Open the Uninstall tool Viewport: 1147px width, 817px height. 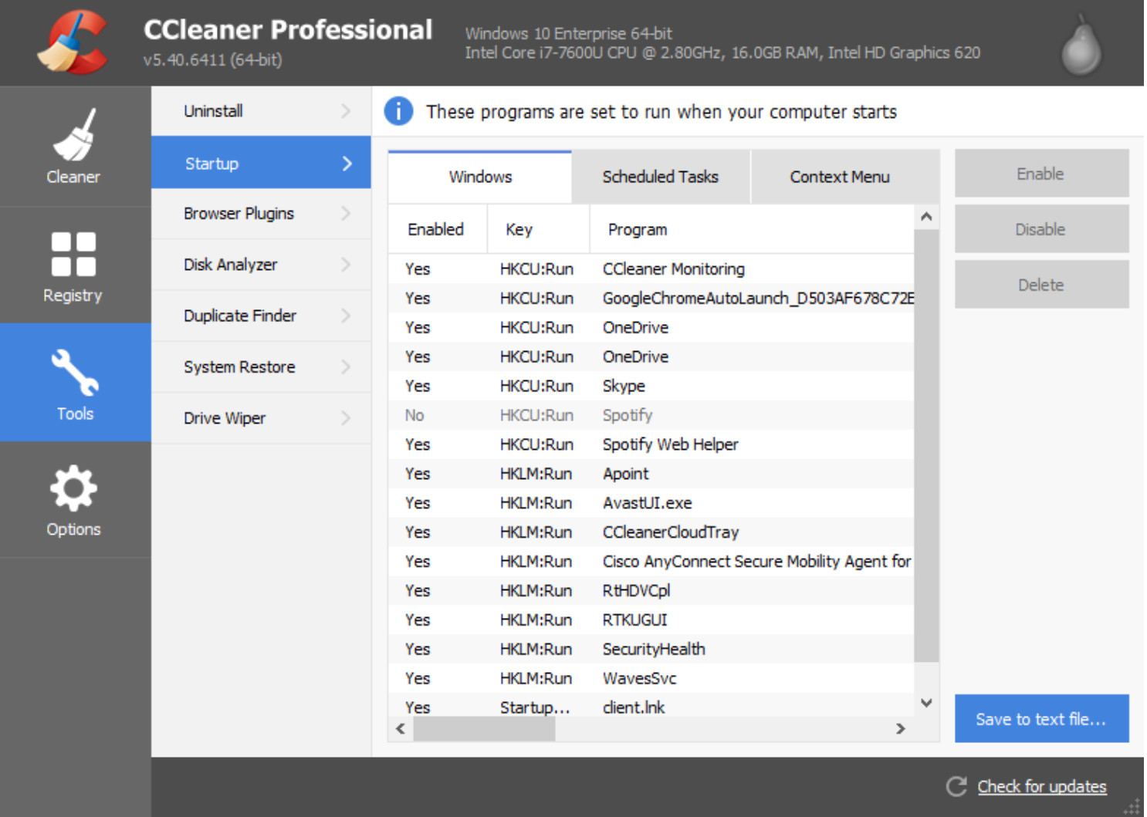pos(261,111)
